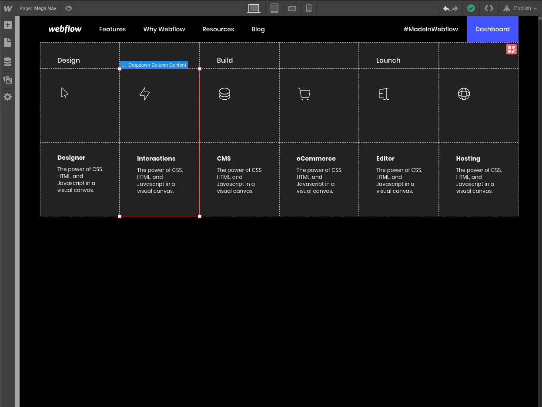The width and height of the screenshot is (542, 407).
Task: Open the Add Elements panel
Action: (7, 25)
